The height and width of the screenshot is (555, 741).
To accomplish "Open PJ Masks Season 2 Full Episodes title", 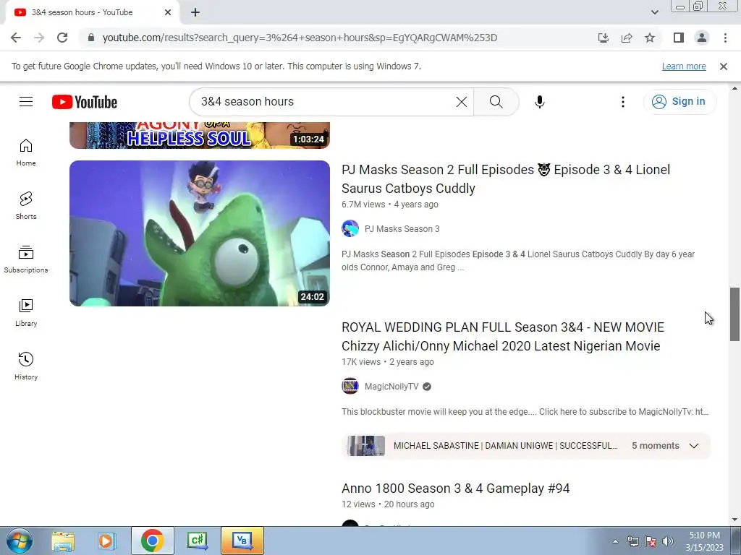I will click(506, 179).
